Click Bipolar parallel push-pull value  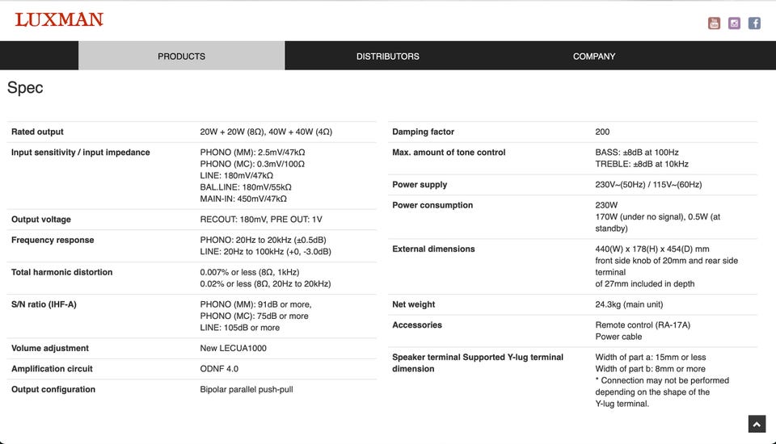[x=247, y=390]
